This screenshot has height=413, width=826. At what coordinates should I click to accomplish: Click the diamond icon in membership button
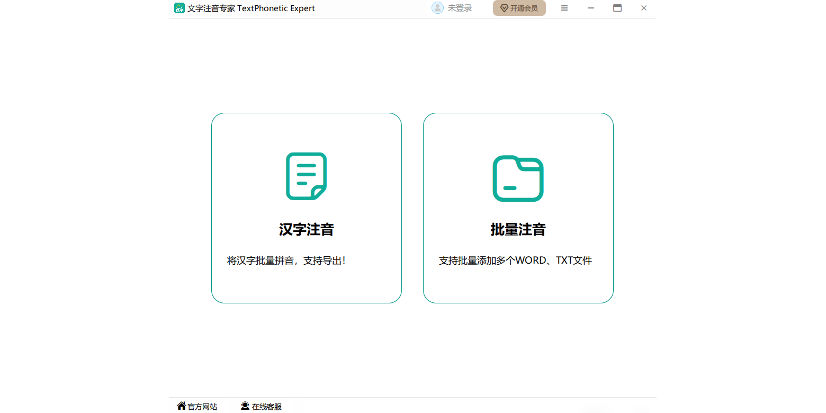point(504,8)
